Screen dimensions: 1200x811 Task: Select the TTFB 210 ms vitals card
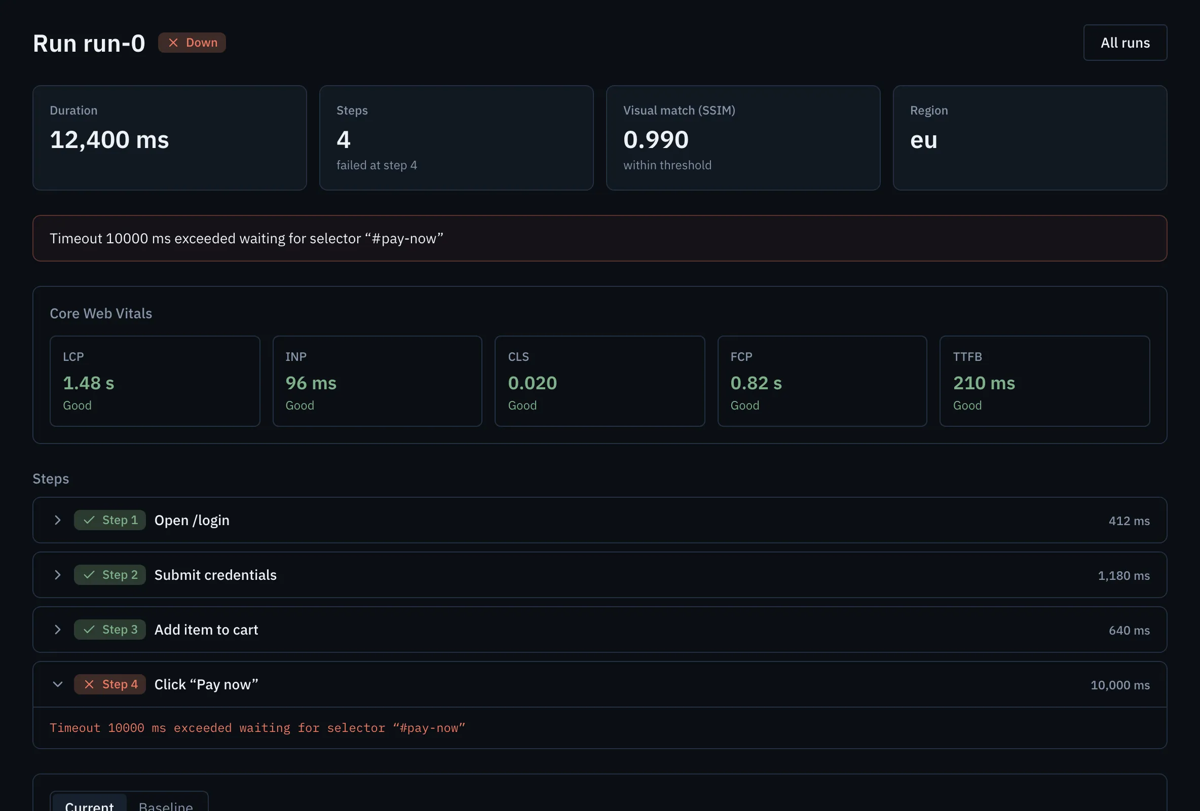tap(1044, 381)
